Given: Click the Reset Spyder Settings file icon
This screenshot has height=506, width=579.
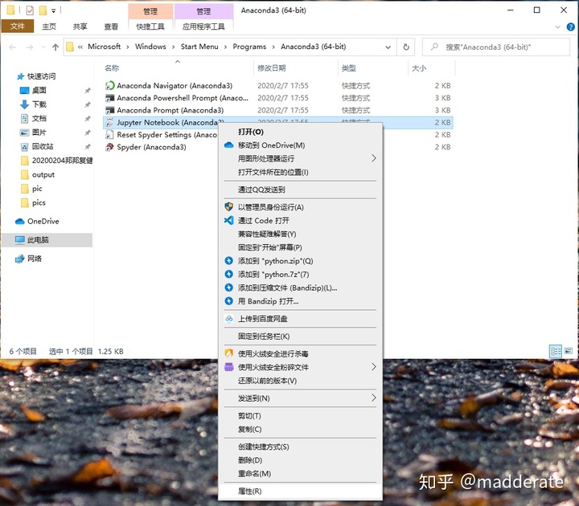Looking at the screenshot, I should [109, 135].
